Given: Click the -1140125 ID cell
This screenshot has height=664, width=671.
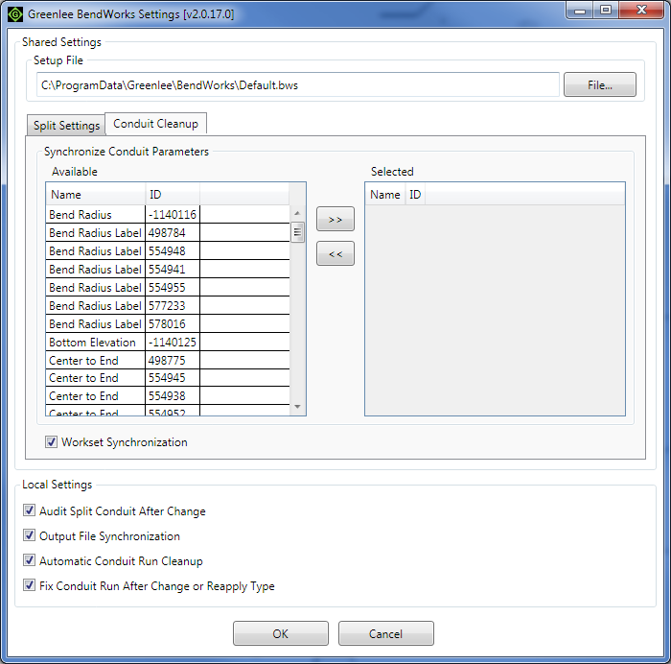Looking at the screenshot, I should (173, 342).
